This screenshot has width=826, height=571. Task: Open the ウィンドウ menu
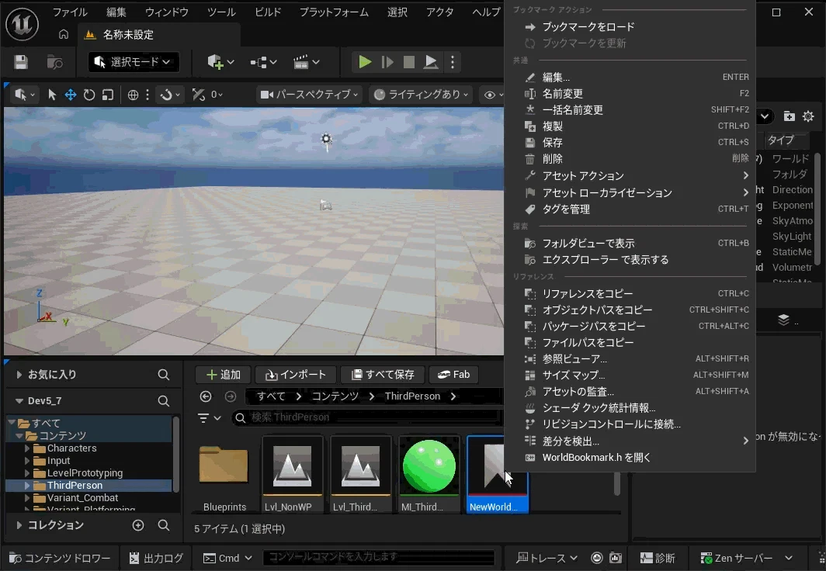166,12
